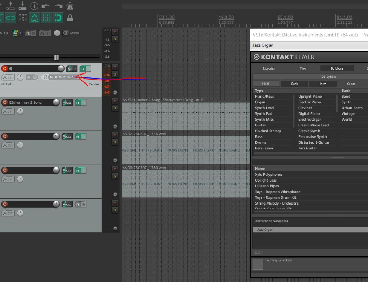Image resolution: width=368 pixels, height=282 pixels.
Task: Click Edit button under Instrument Navigator
Action: (258, 252)
